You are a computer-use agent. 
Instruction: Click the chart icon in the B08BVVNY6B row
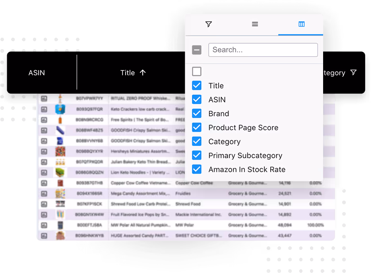44,141
